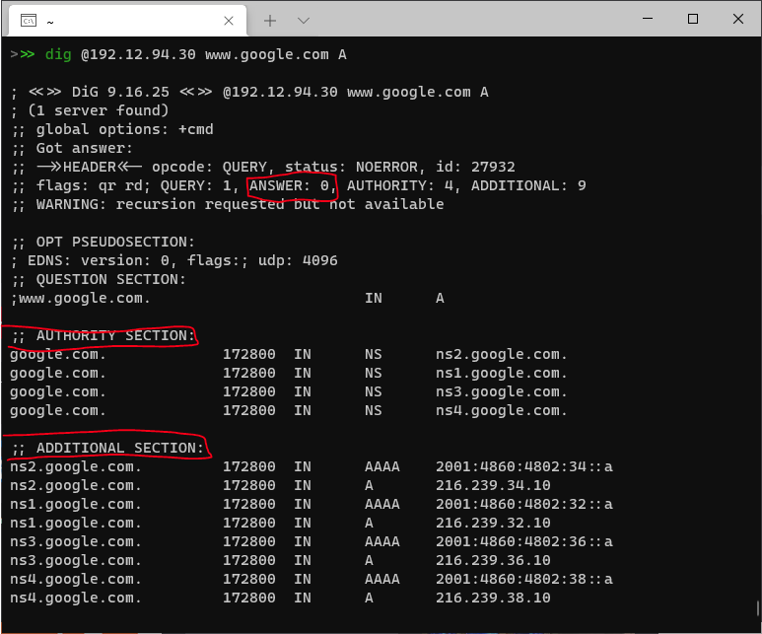
Task: Minimize the terminal window
Action: coord(648,19)
